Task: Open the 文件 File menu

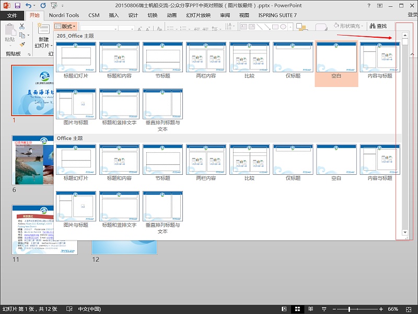Action: coord(12,16)
